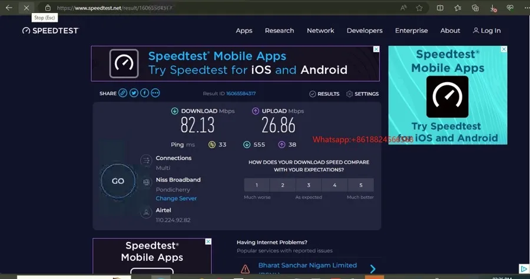This screenshot has height=279, width=530.
Task: Share result on Twitter
Action: 134,93
